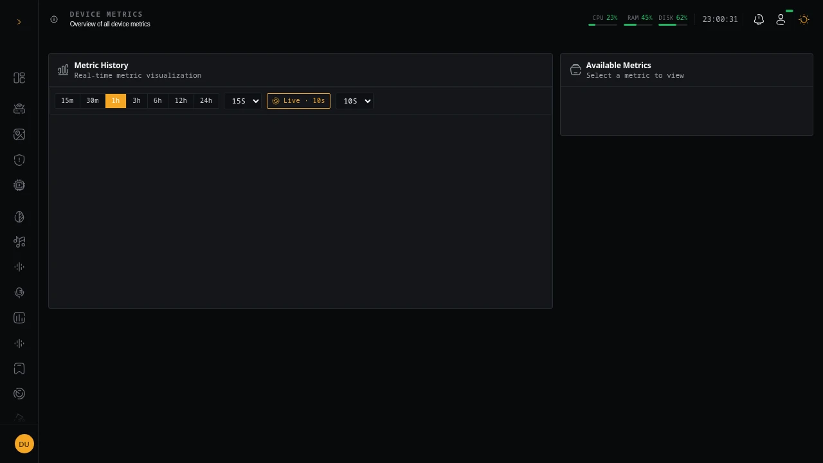Click the Metric History panel heading
Image resolution: width=823 pixels, height=463 pixels.
point(102,66)
